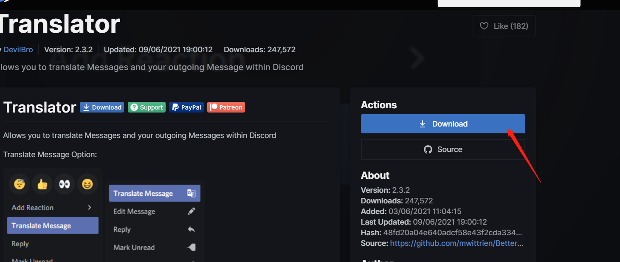The image size is (620, 262).
Task: Select highlighted Translate Message in left menu
Action: [x=53, y=225]
